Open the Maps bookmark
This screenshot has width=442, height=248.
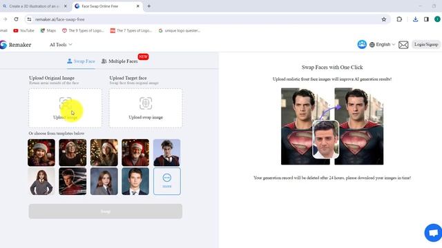(48, 30)
